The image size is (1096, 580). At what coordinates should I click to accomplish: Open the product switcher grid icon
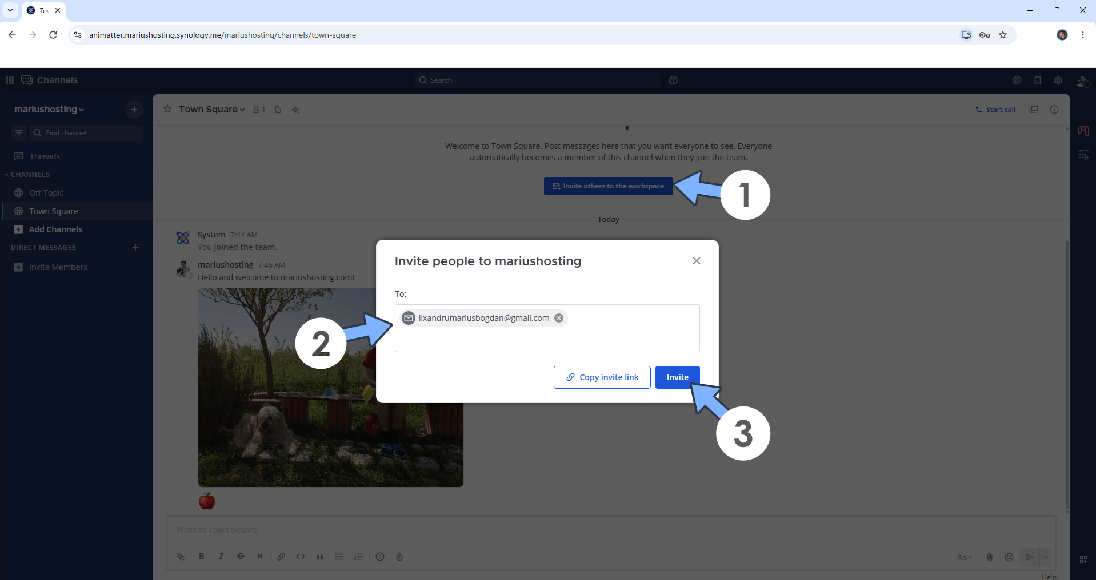tap(10, 80)
